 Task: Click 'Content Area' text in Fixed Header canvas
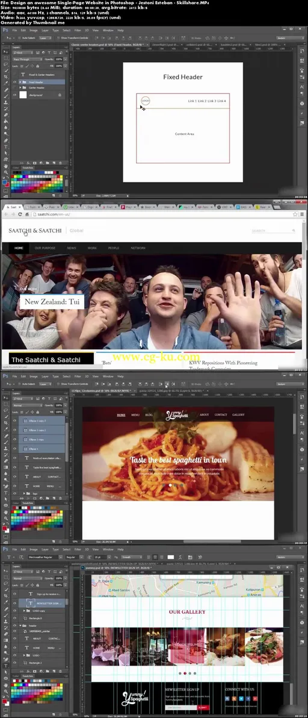pos(185,134)
